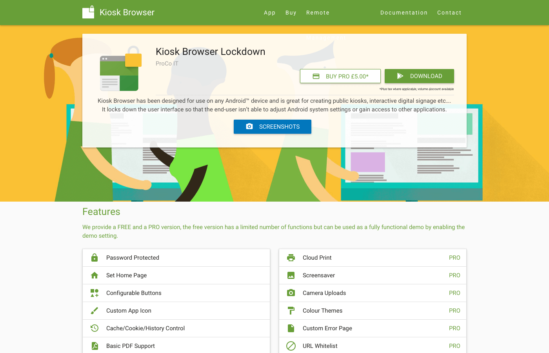The width and height of the screenshot is (549, 353).
Task: Click the brush icon beside Custom App Icon
Action: coord(95,311)
